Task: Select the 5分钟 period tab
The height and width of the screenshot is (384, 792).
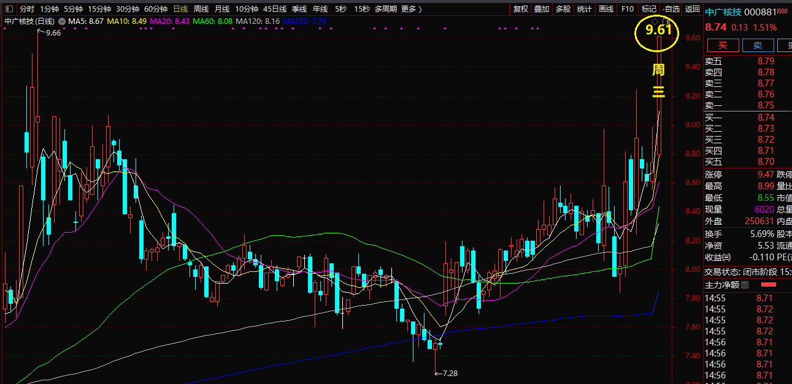Action: tap(73, 9)
